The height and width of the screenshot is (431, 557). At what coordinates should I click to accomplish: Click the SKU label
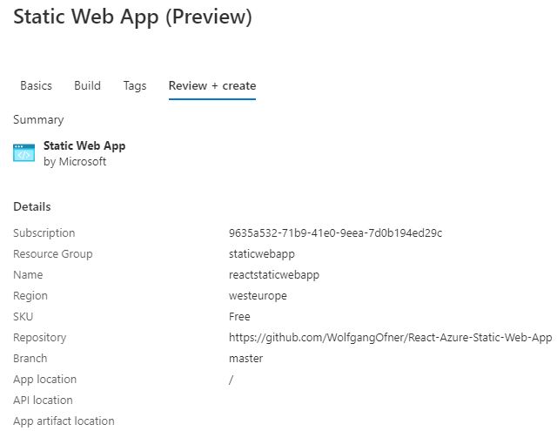pyautogui.click(x=23, y=317)
